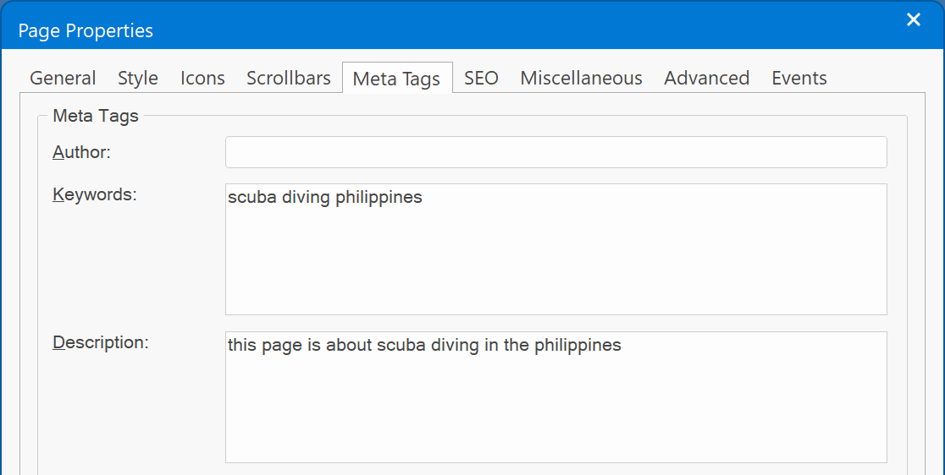Open the Events tab
Screen dimensions: 945x475
799,79
